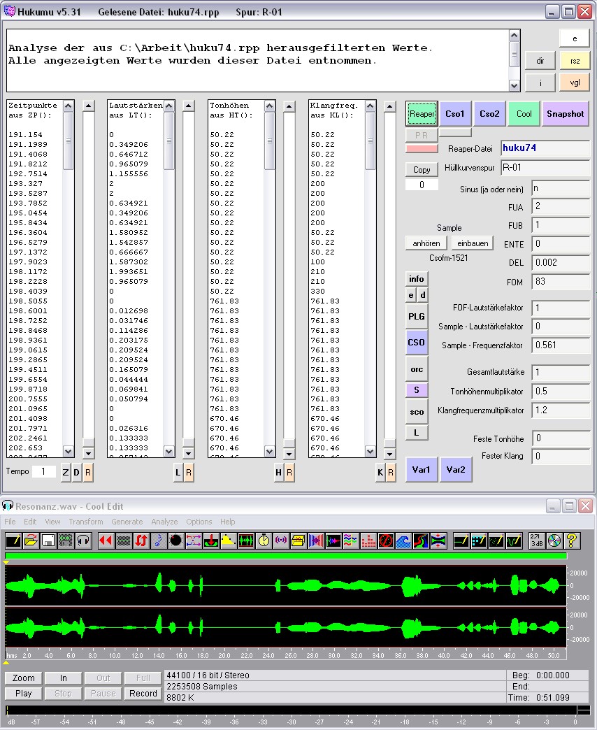The height and width of the screenshot is (730, 597).
Task: Open the View menu in Cool Edit
Action: (52, 522)
